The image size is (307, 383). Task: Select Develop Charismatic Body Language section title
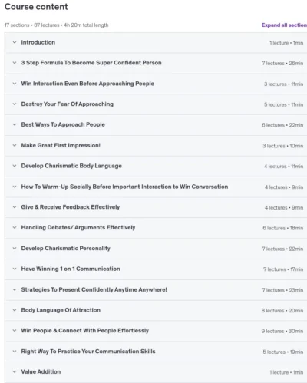(x=71, y=166)
